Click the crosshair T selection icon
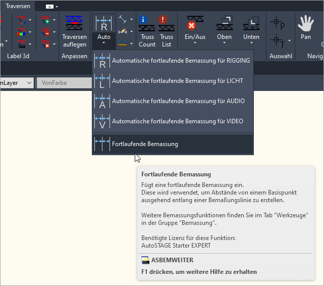The height and width of the screenshot is (286, 324). click(277, 41)
